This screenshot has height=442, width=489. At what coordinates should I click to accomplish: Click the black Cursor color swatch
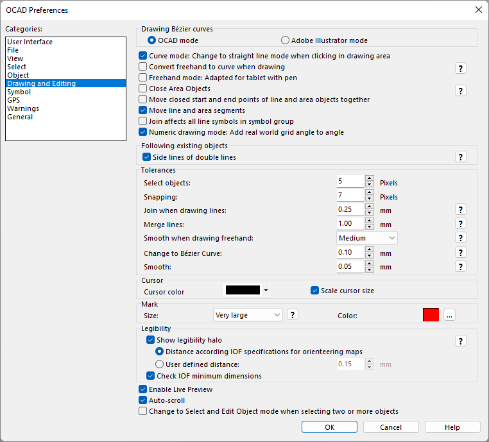click(x=243, y=290)
